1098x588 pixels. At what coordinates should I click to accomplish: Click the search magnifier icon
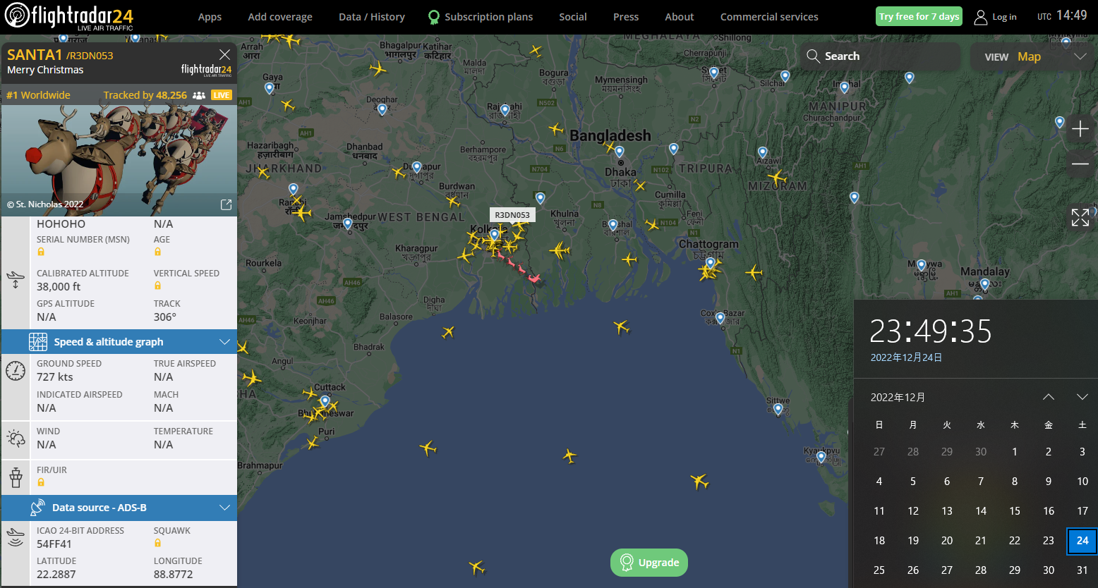813,56
